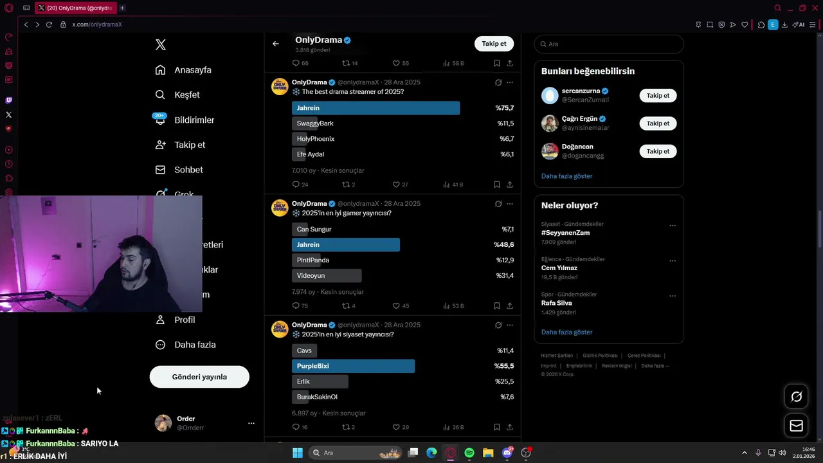
Task: Open options for Rafa Silva trend
Action: tap(673, 296)
